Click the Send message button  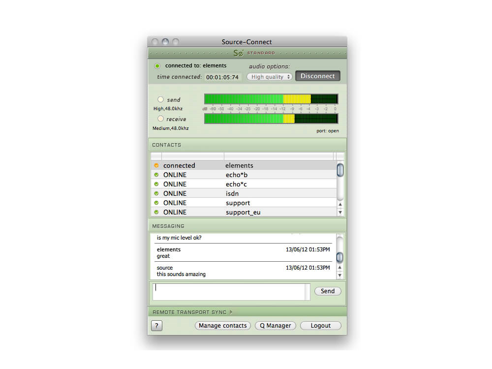[328, 291]
